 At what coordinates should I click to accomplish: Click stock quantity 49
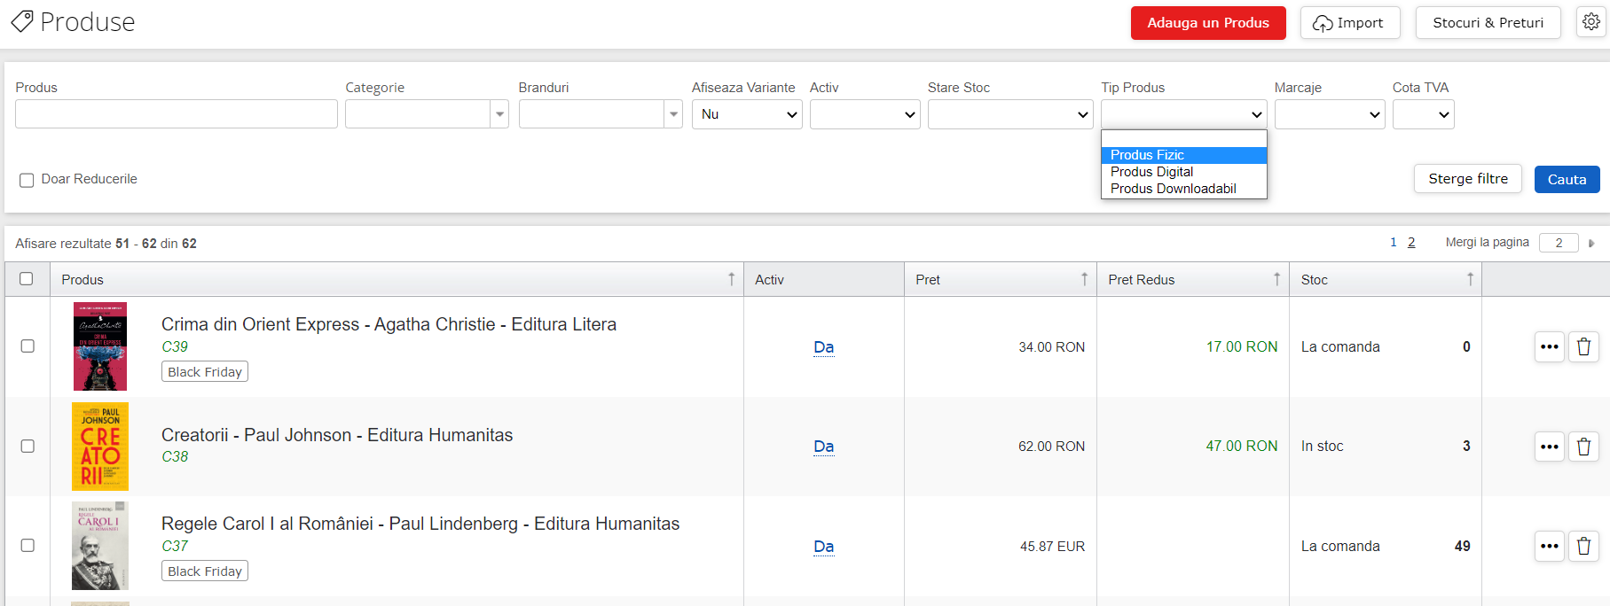(1463, 547)
